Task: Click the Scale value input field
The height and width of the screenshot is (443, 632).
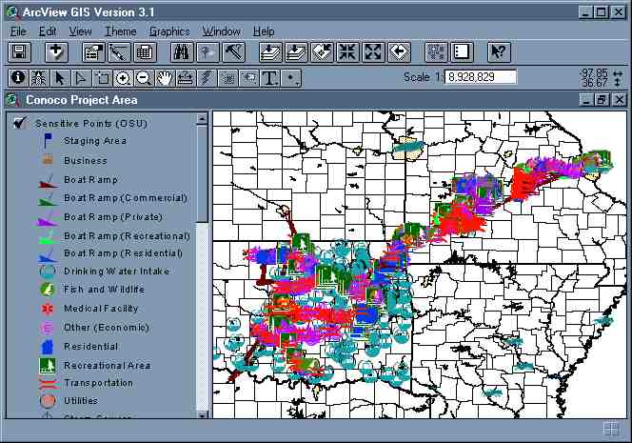Action: [x=481, y=76]
